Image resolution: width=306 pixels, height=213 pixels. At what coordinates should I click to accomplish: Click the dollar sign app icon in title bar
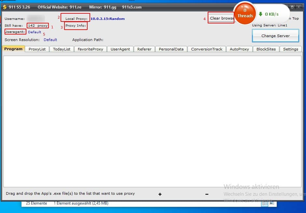[5, 7]
